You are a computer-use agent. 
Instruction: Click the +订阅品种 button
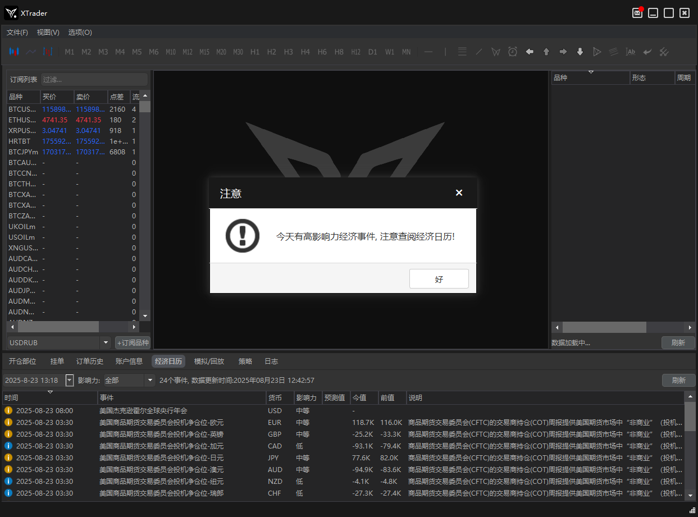pos(133,342)
